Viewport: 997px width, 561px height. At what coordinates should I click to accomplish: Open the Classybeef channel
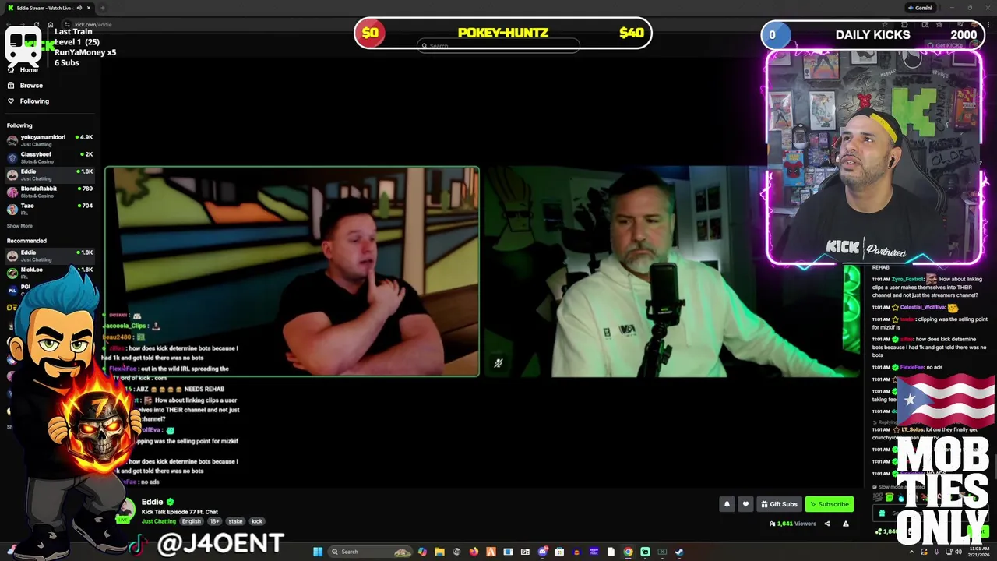pyautogui.click(x=49, y=157)
